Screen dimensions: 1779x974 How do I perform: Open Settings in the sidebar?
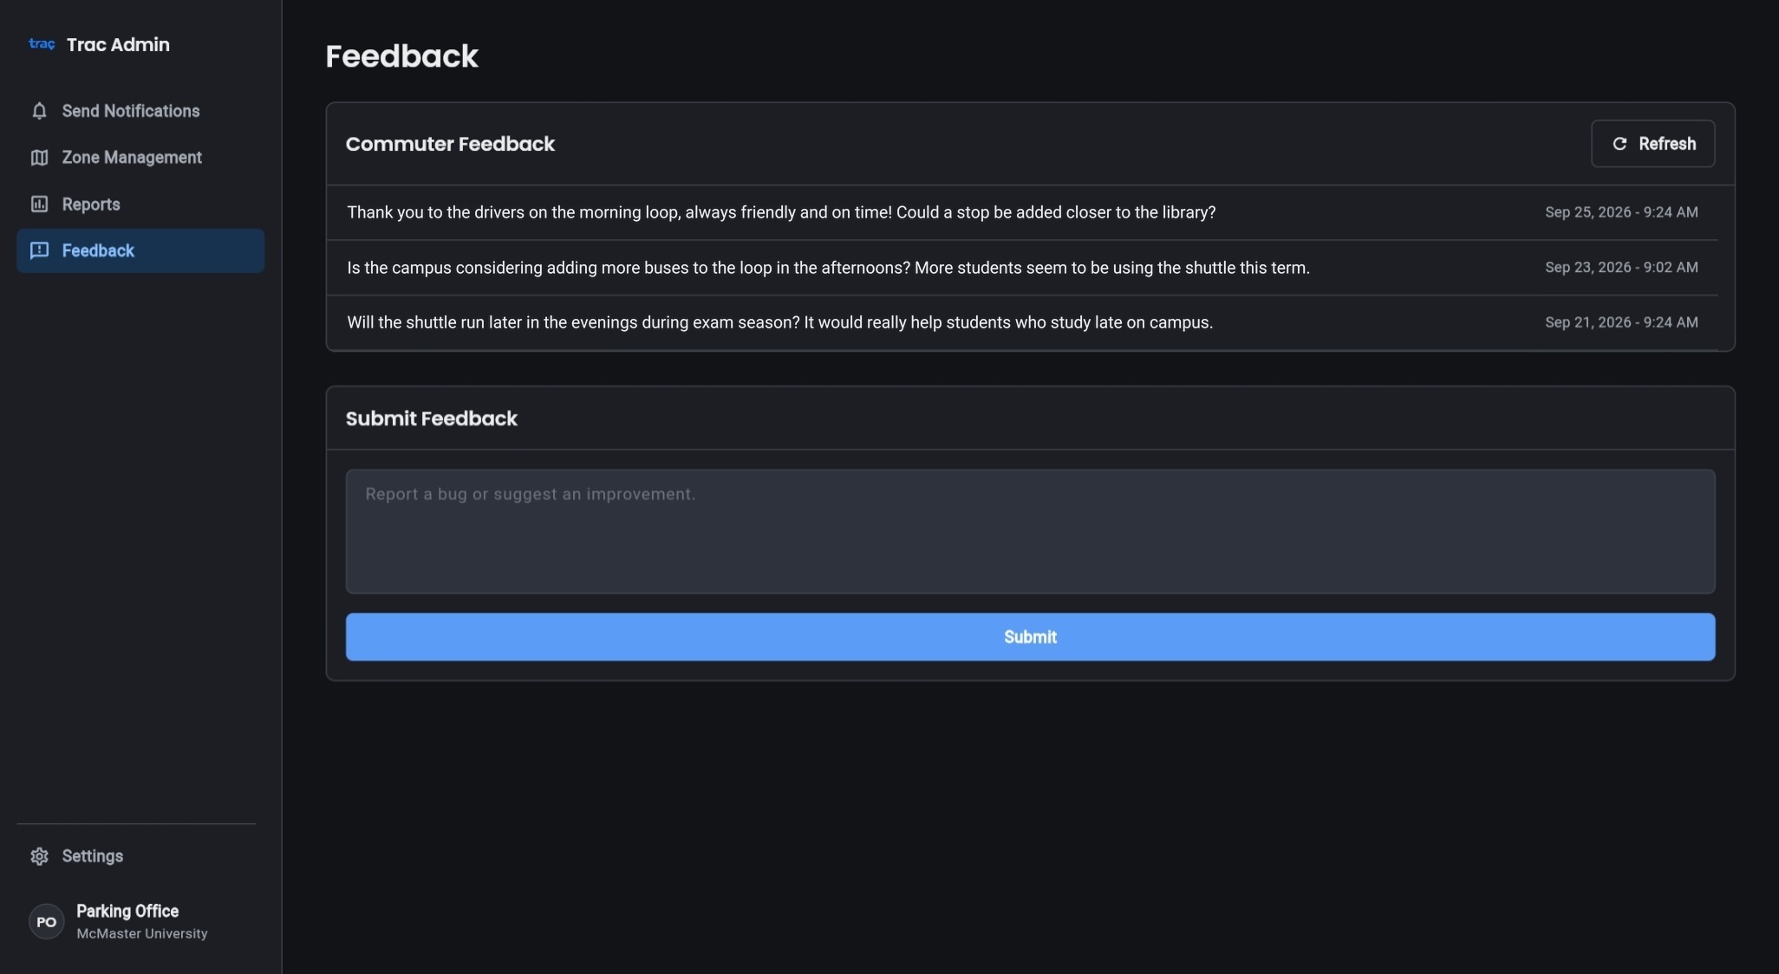pos(140,856)
